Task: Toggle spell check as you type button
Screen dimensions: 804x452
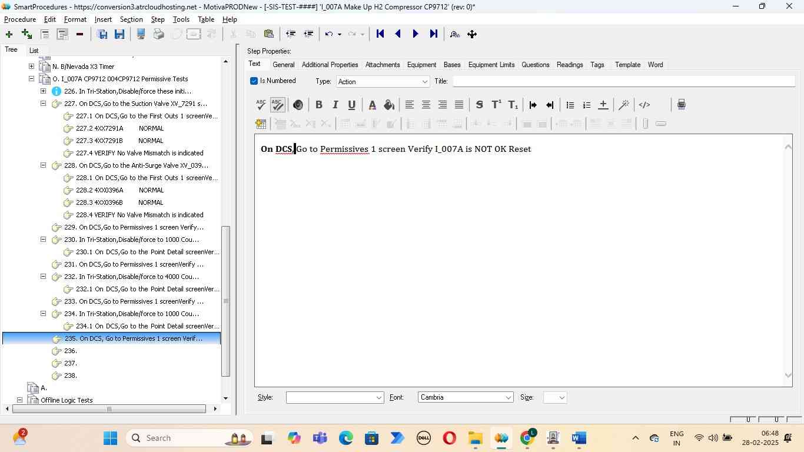Action: pos(278,105)
